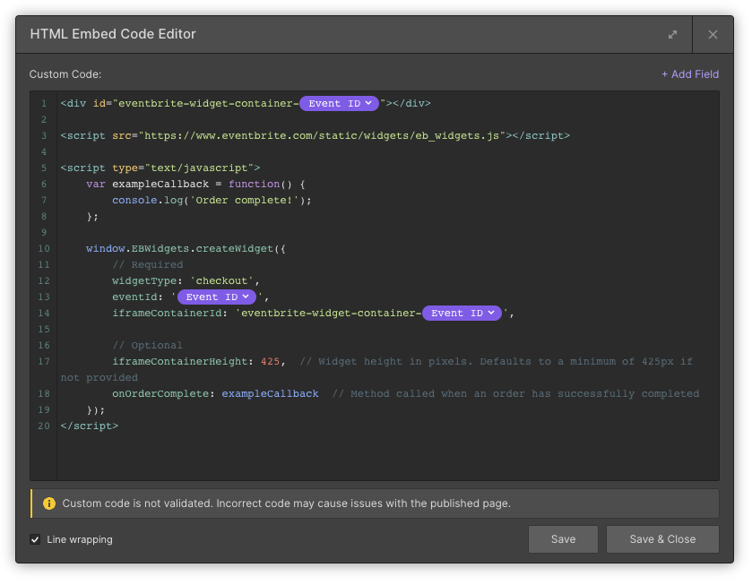The height and width of the screenshot is (585, 752).
Task: Click the yellow info warning icon
Action: (x=49, y=503)
